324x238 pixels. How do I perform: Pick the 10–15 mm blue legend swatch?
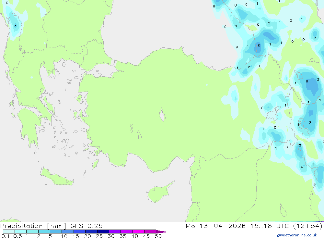click(68, 232)
